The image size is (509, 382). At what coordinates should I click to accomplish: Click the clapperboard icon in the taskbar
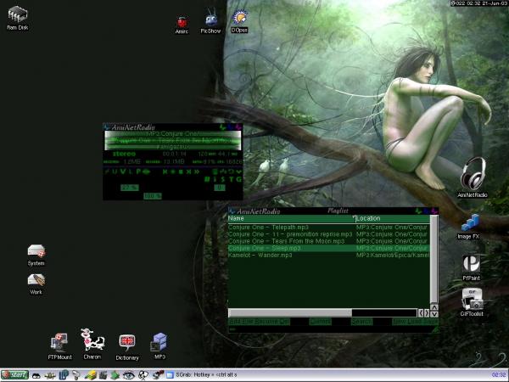(x=103, y=375)
